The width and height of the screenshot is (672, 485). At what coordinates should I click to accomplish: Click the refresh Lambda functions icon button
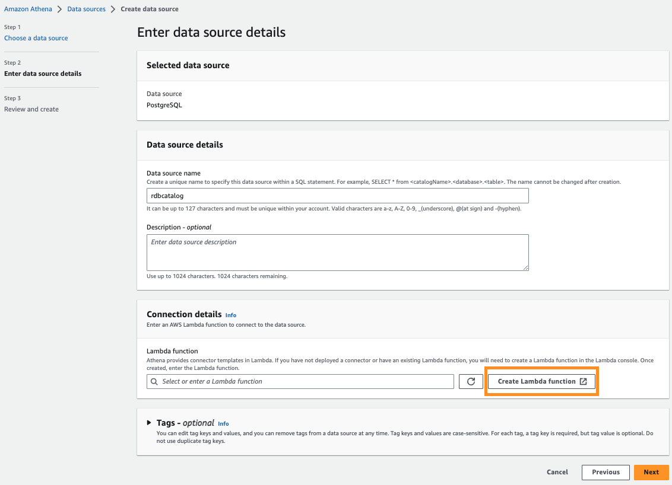tap(471, 381)
